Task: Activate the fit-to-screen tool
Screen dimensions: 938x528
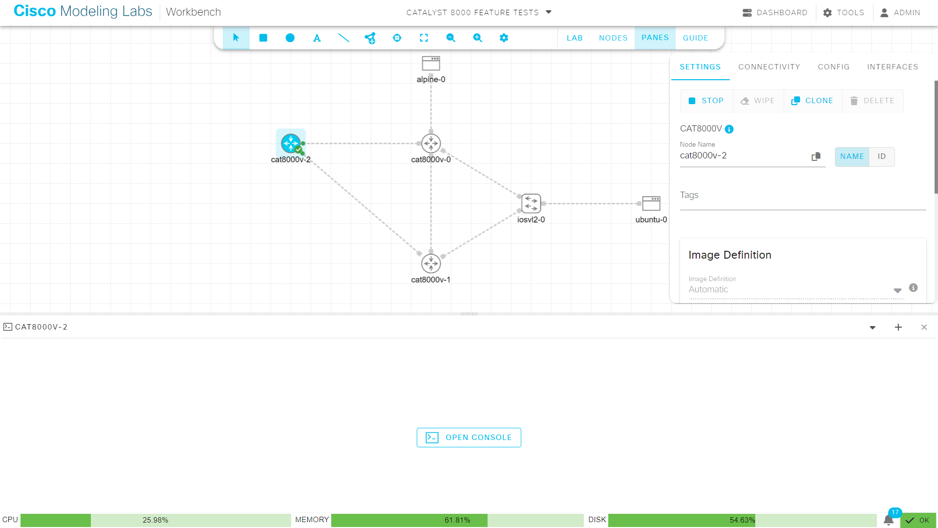Action: pyautogui.click(x=424, y=38)
